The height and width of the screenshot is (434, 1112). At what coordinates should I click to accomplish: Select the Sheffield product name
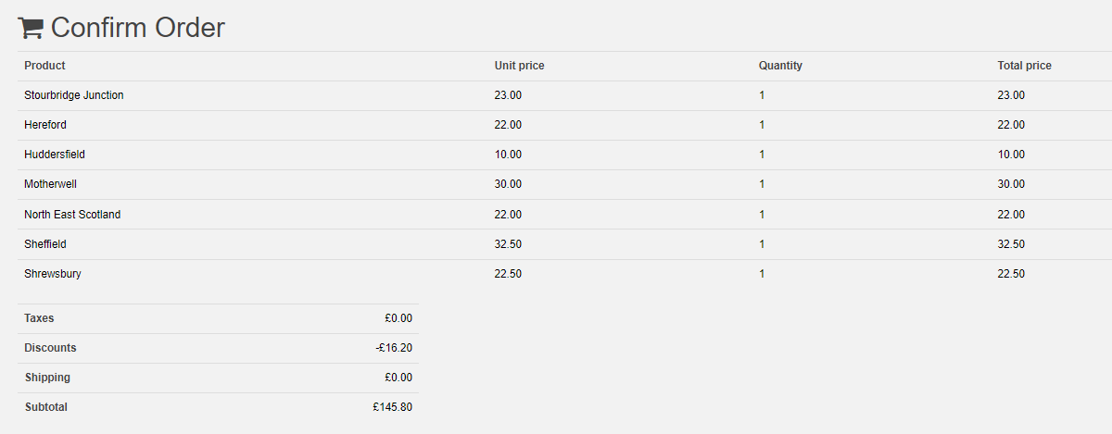45,244
